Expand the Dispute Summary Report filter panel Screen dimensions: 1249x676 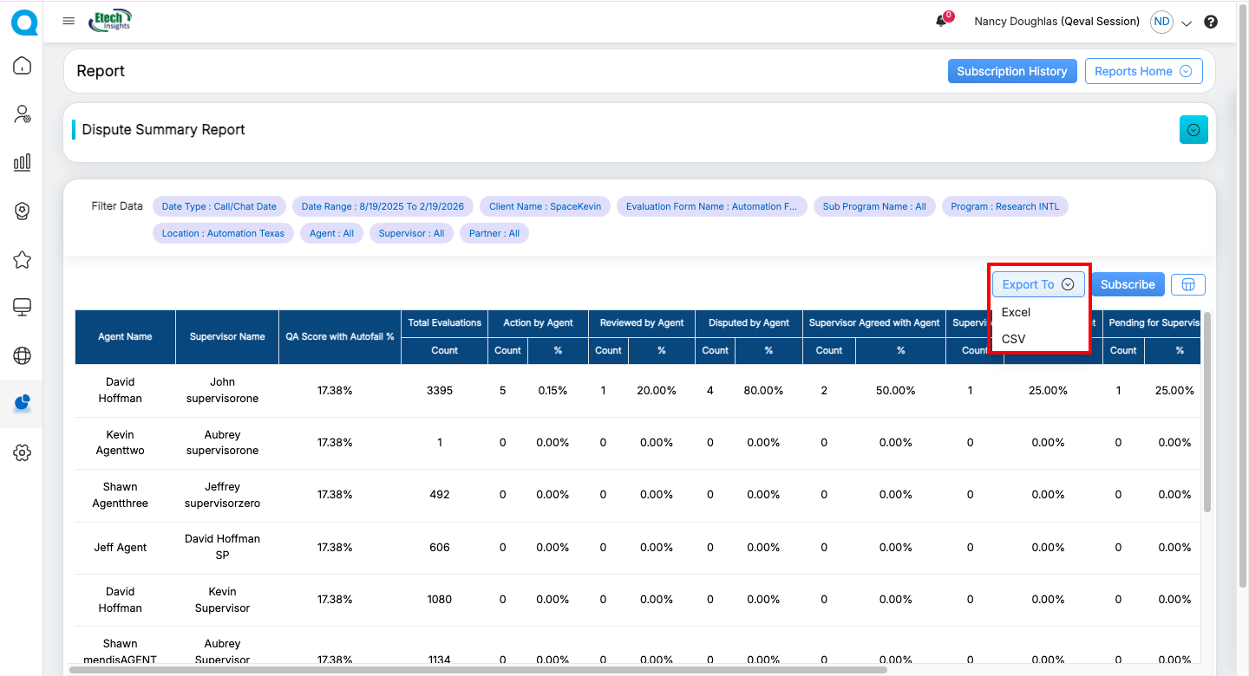pyautogui.click(x=1193, y=130)
